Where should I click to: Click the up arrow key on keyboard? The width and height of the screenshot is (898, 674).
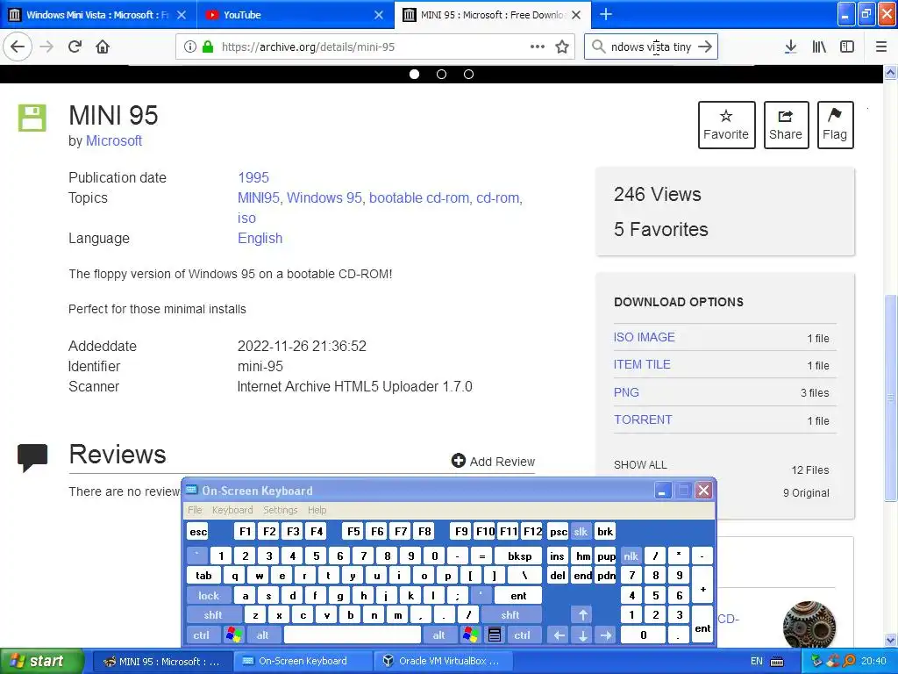click(x=582, y=615)
